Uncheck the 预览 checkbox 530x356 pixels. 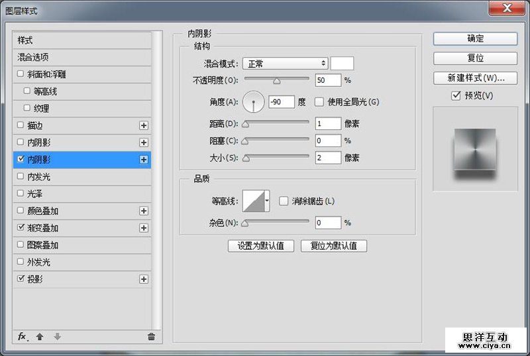pos(456,96)
